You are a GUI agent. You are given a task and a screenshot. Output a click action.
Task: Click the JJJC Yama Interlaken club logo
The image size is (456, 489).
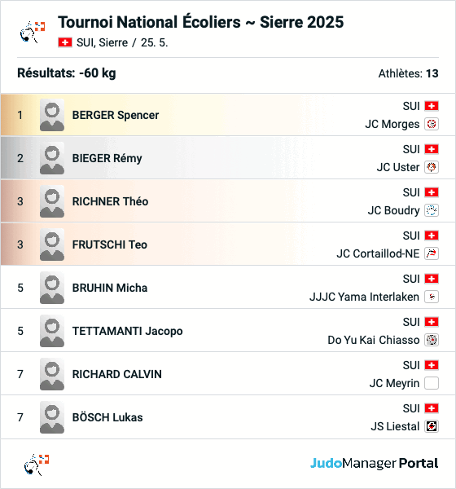(432, 297)
